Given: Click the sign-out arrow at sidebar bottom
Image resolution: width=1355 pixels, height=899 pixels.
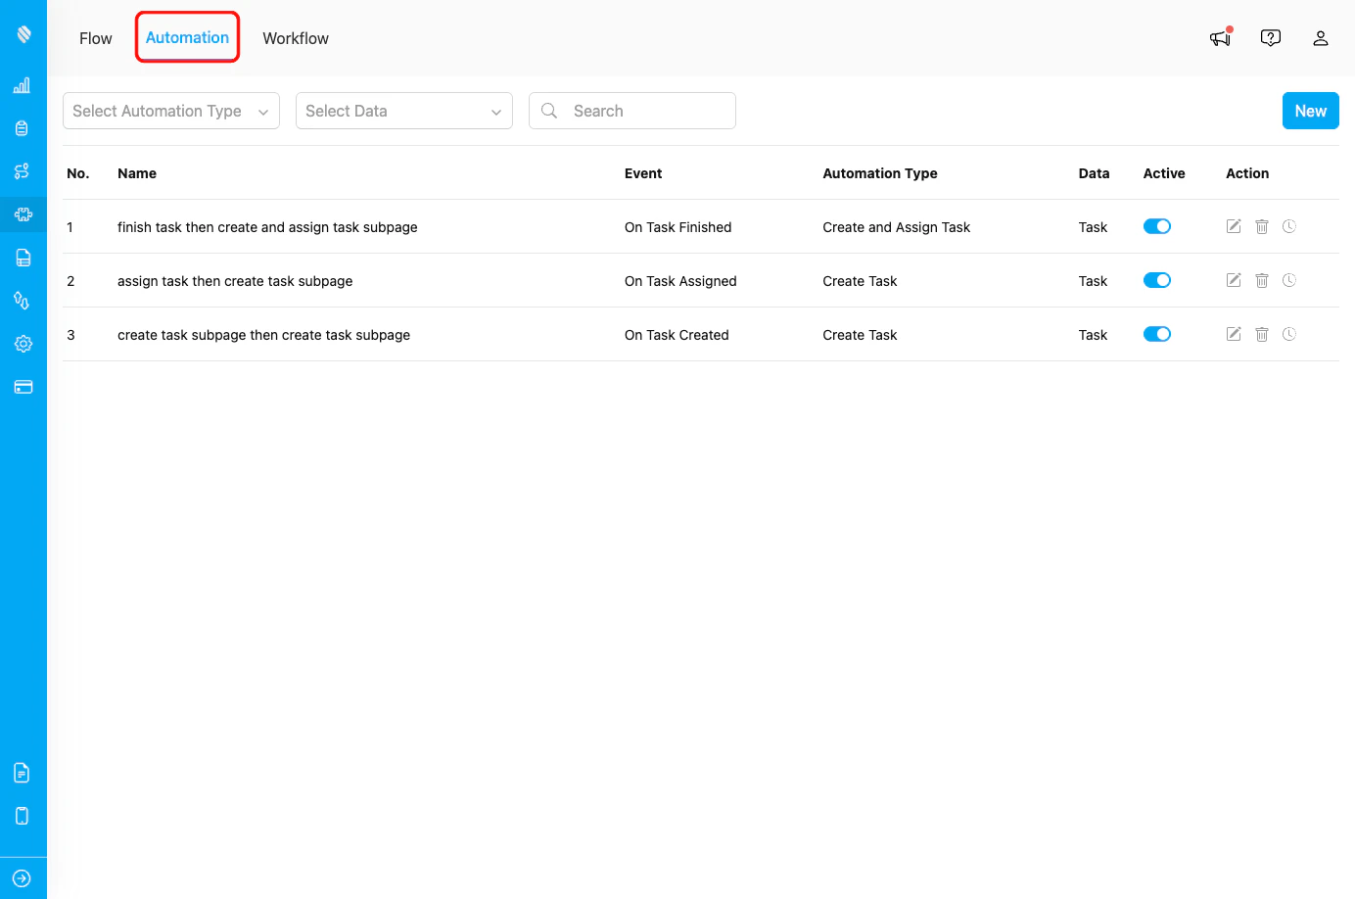Looking at the screenshot, I should 22,877.
